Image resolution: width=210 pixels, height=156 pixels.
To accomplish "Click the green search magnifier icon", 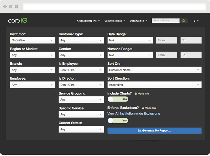I will pos(183,21).
